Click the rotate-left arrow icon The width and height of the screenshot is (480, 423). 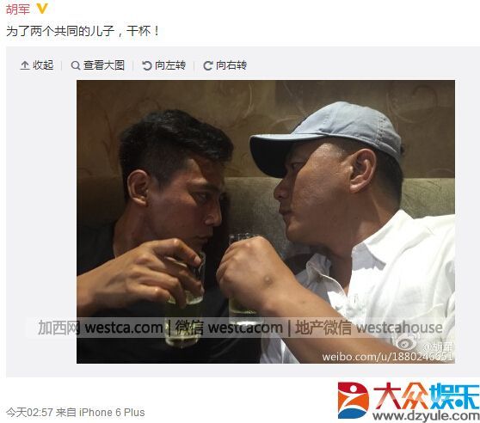[x=147, y=65]
